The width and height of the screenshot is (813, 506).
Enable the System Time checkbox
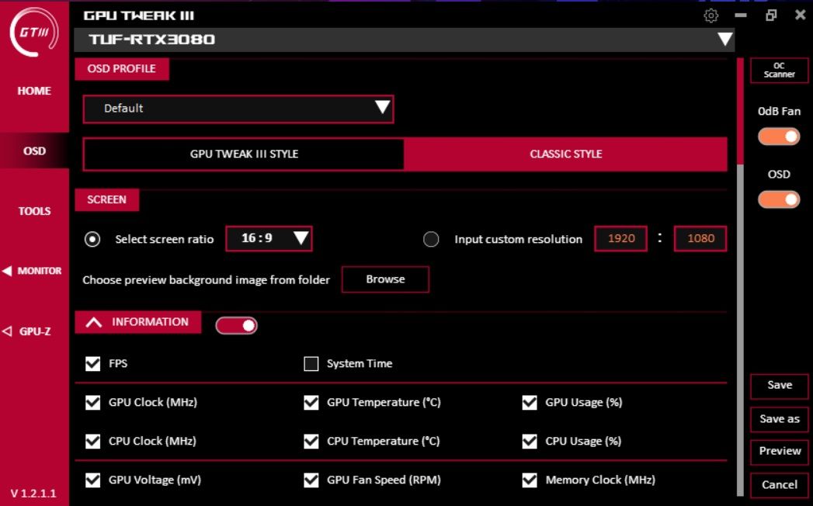[311, 363]
